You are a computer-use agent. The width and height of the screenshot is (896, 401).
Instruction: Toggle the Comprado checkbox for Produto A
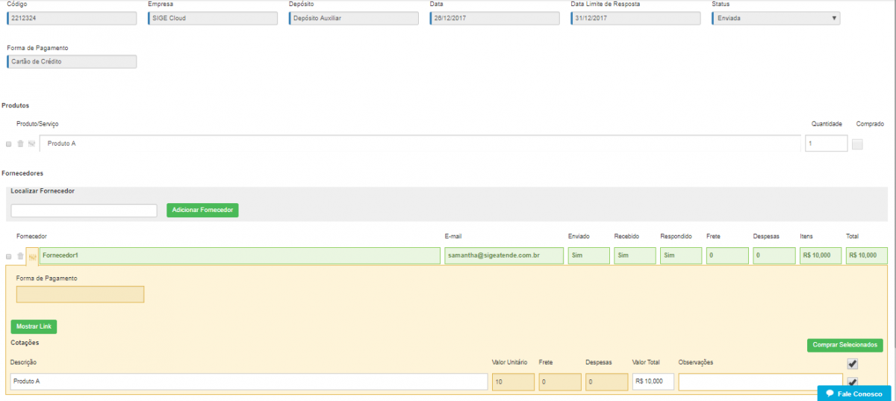857,144
